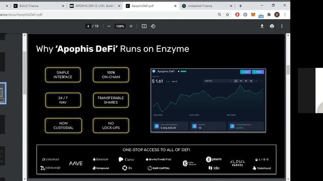Click the Uniswap logo

(50, 159)
